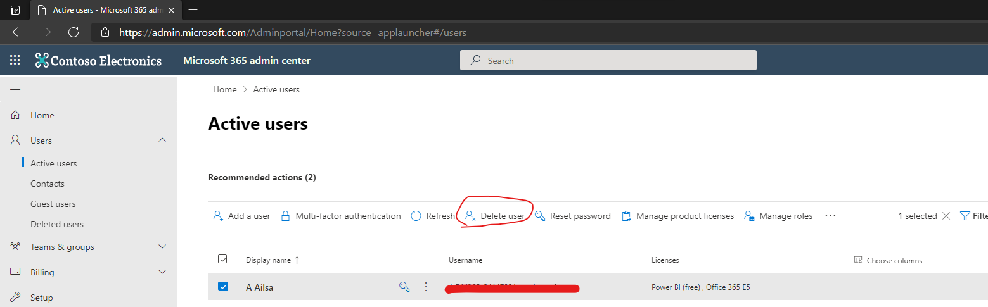Click Recommended actions (2)
The width and height of the screenshot is (988, 307).
(262, 177)
